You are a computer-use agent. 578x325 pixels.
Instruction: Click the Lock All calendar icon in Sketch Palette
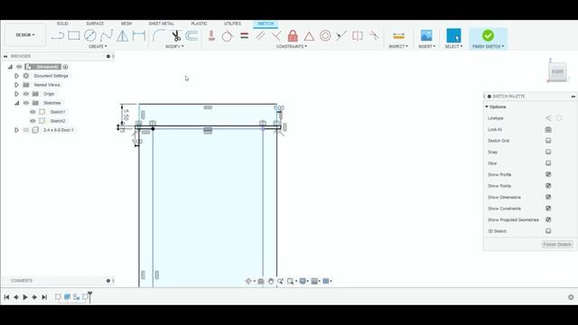[x=548, y=129]
